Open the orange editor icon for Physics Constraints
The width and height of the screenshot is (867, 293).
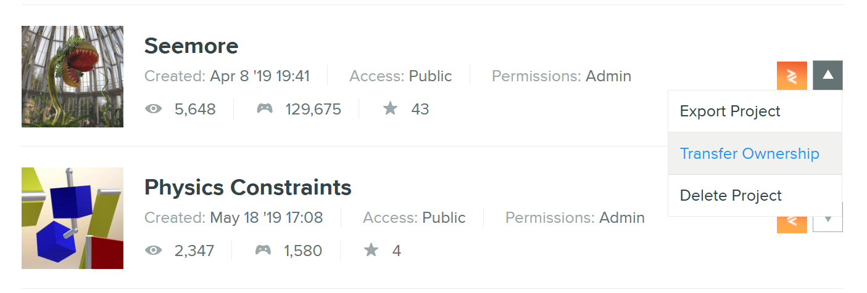coord(792,224)
